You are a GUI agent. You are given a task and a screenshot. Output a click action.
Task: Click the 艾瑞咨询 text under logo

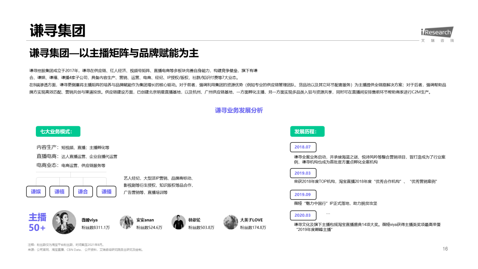[x=437, y=40]
